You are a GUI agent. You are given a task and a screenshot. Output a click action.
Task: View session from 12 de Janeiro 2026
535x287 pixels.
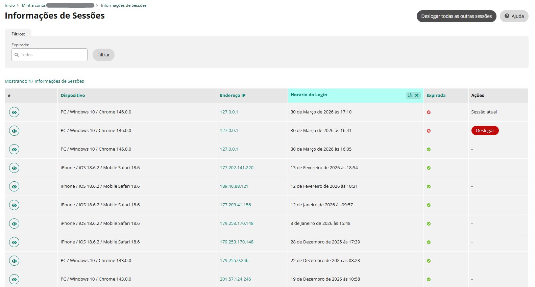[14, 205]
